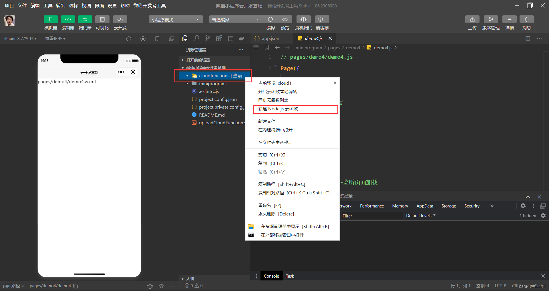Show more debugger tabs chevron
The image size is (549, 291).
(492, 206)
